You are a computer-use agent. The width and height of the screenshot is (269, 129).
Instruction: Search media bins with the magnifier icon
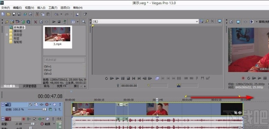pos(83,22)
